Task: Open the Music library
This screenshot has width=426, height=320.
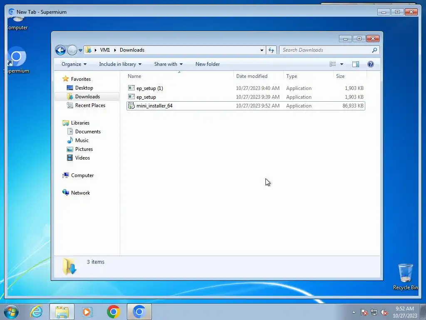Action: (x=82, y=140)
